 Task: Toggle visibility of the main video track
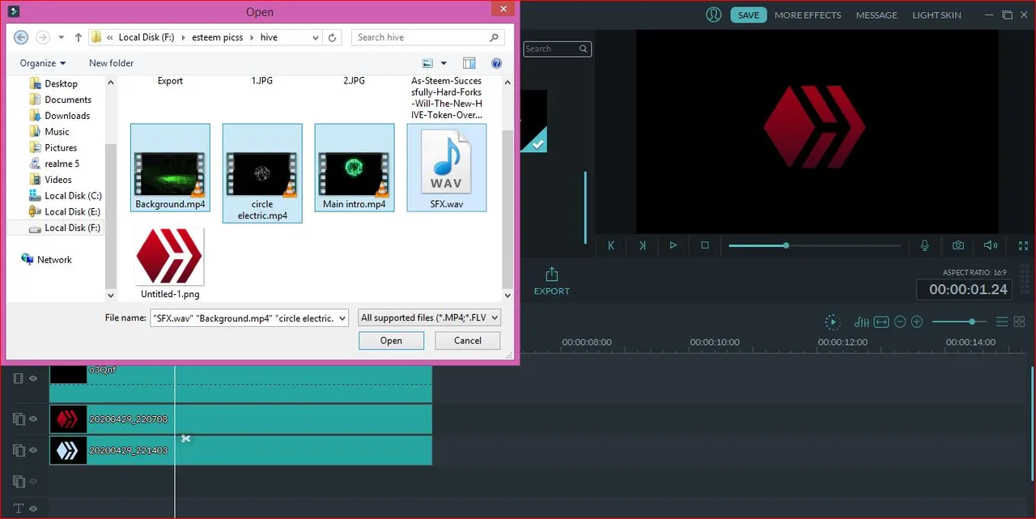(x=34, y=378)
